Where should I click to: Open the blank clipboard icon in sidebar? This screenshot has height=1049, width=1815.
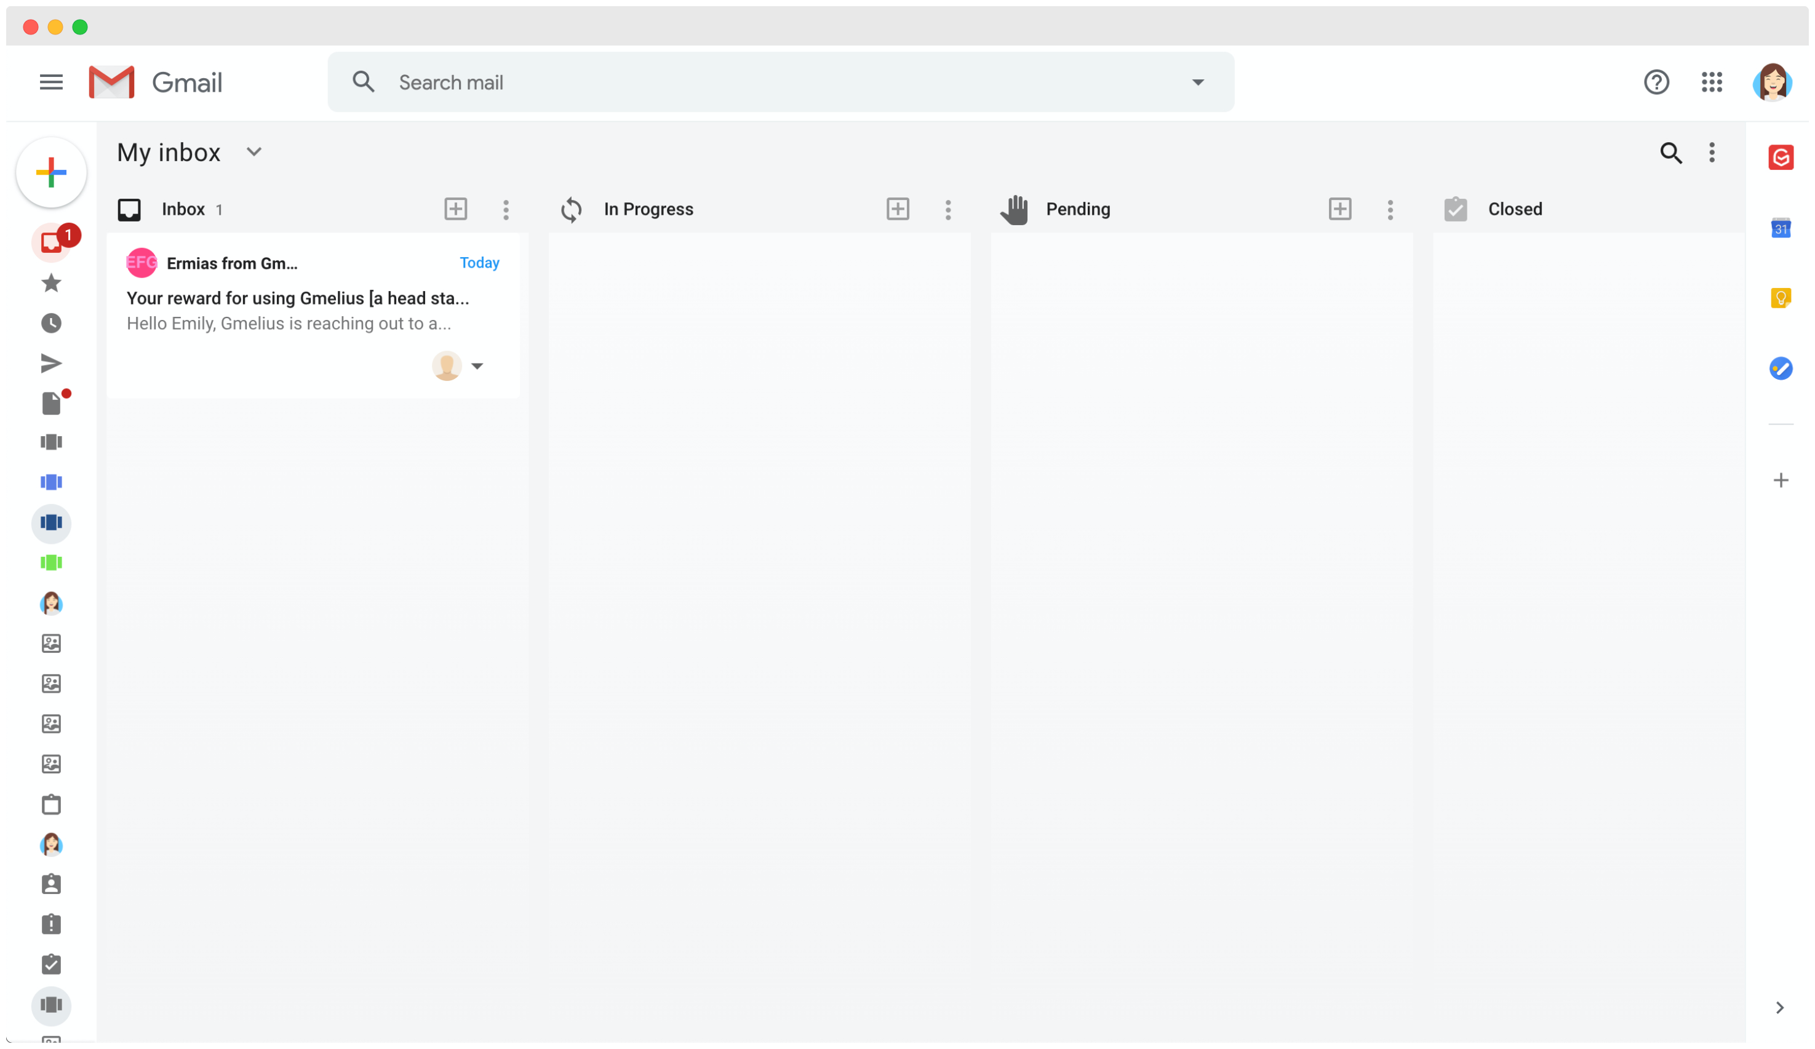(51, 804)
